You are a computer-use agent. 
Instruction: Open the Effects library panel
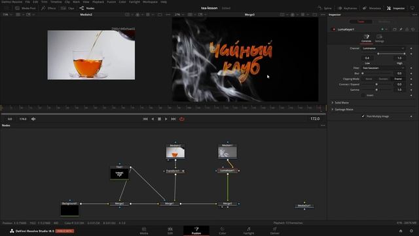(48, 9)
